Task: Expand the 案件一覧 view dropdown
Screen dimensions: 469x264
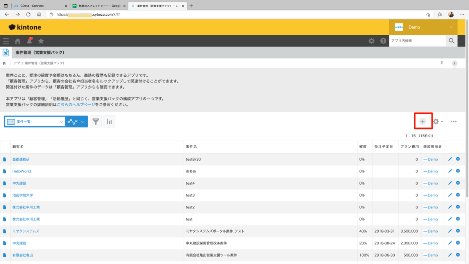Action: click(61, 122)
